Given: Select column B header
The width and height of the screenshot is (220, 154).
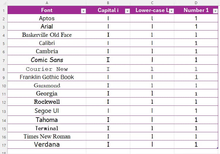Looking at the screenshot, I should coord(108,3).
